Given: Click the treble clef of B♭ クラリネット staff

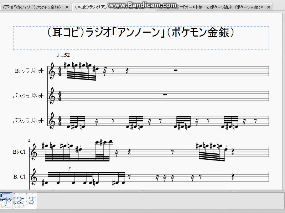Looking at the screenshot, I should 52,71.
